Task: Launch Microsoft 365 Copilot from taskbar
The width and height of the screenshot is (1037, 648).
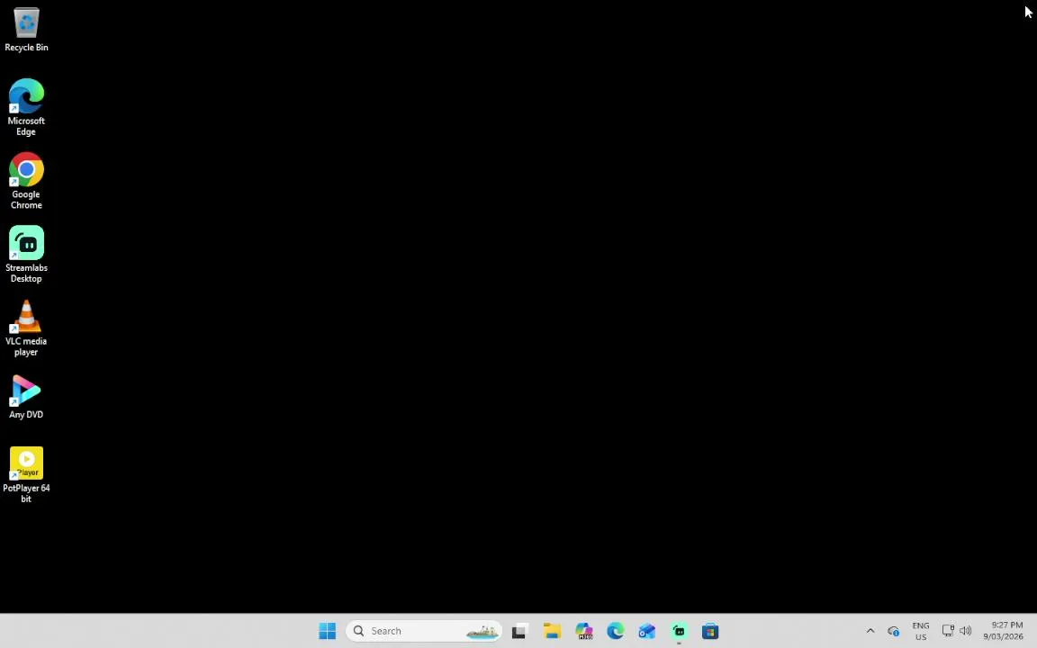Action: (584, 631)
